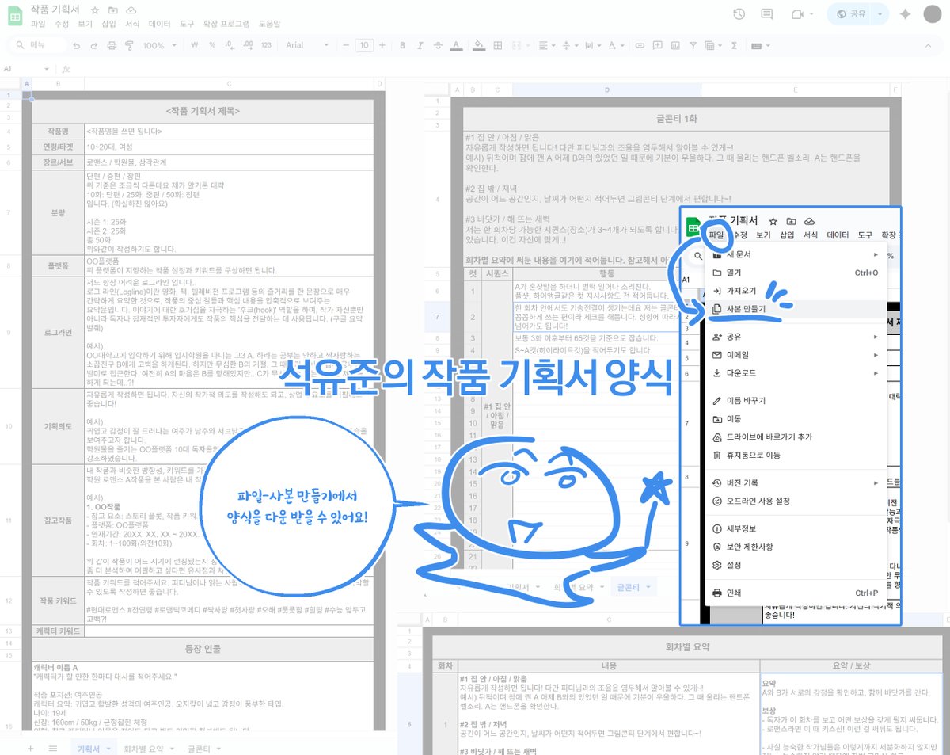Screen dimensions: 950x755
Task: Open the A1 name box dropdown
Action: (47, 69)
